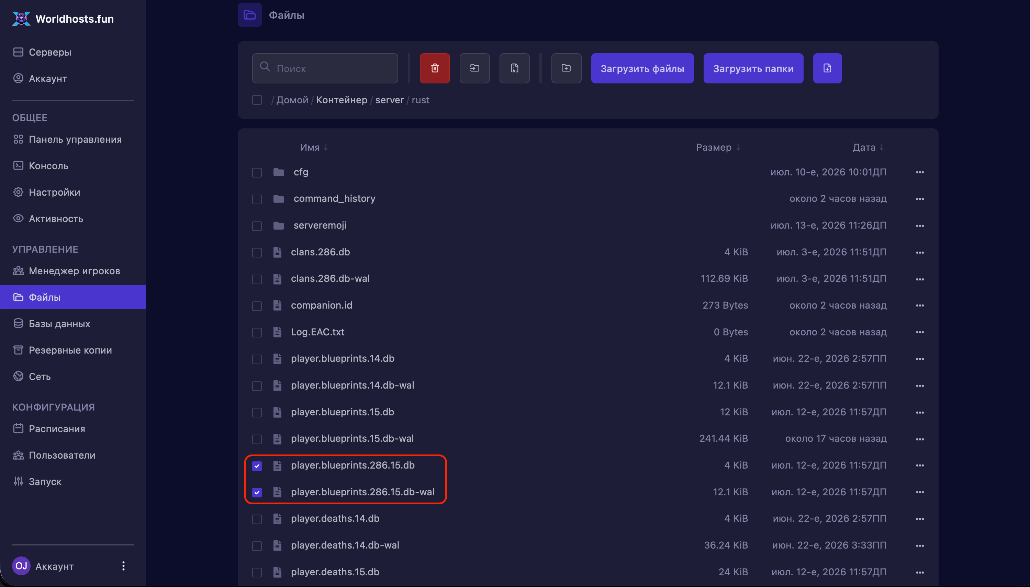Click the create new folder icon

pos(566,68)
